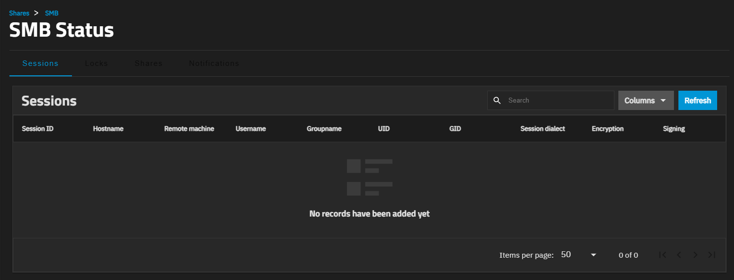The height and width of the screenshot is (280, 734).
Task: Open the Shares tab
Action: [148, 63]
